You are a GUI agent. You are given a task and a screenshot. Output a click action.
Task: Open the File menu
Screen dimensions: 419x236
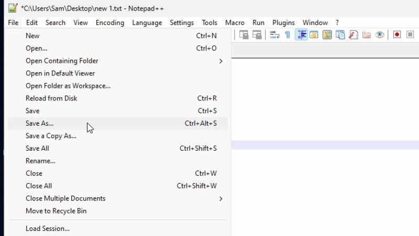tap(13, 23)
